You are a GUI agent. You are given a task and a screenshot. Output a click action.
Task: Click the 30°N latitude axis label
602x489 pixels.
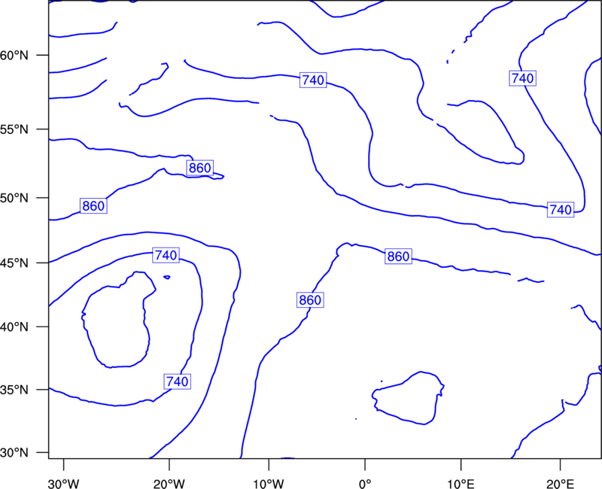pyautogui.click(x=14, y=453)
